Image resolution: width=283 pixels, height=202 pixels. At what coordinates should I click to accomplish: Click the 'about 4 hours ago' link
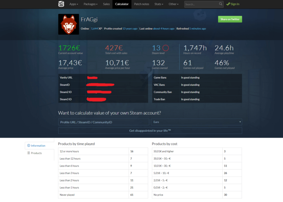click(164, 28)
